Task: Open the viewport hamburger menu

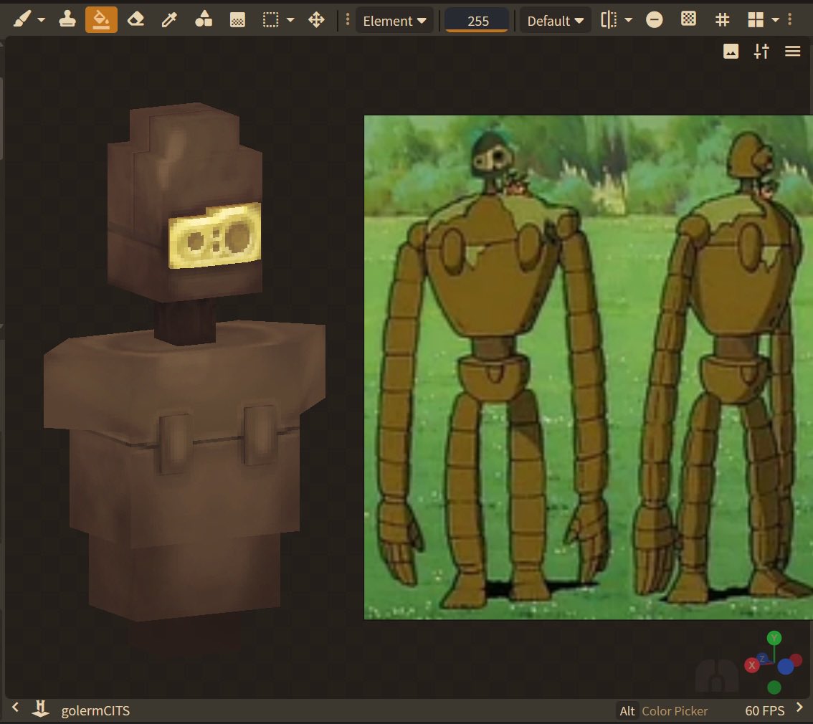Action: point(793,52)
